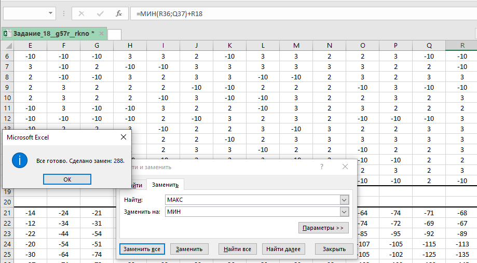Close the Microsoft Excel message box

123,137
